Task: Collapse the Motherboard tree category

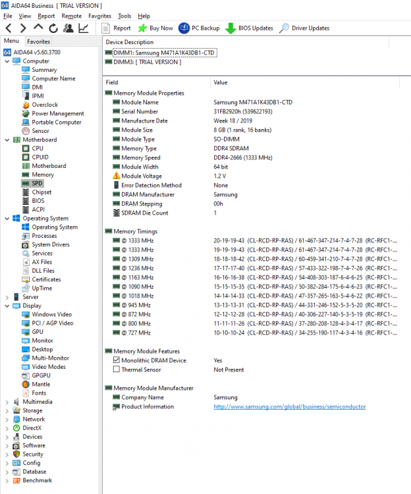Action: point(7,140)
